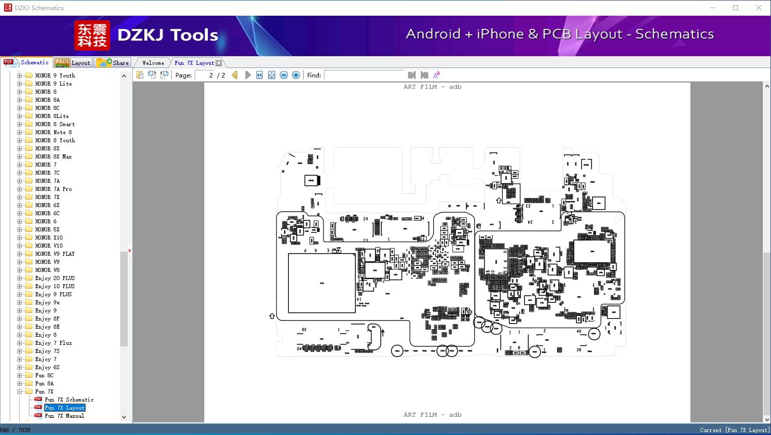Close the Fun 7X Layout tab
The image size is (771, 435).
(218, 63)
